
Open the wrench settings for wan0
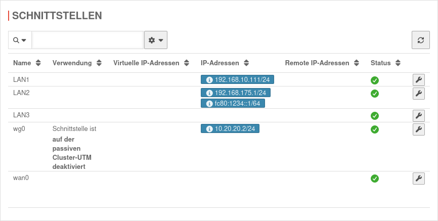point(419,178)
